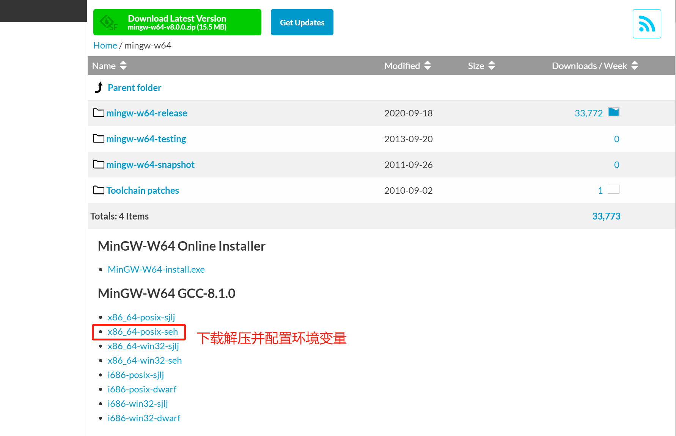Click the 33,772 downloads count link
This screenshot has width=676, height=436.
pyautogui.click(x=588, y=113)
